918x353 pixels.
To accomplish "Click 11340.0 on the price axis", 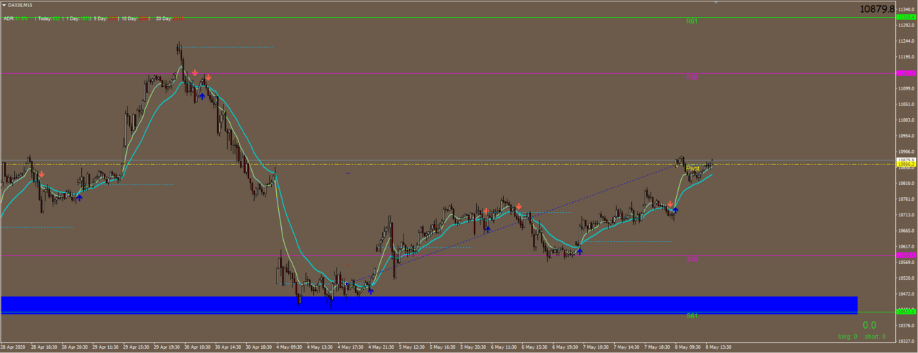I will (x=907, y=9).
